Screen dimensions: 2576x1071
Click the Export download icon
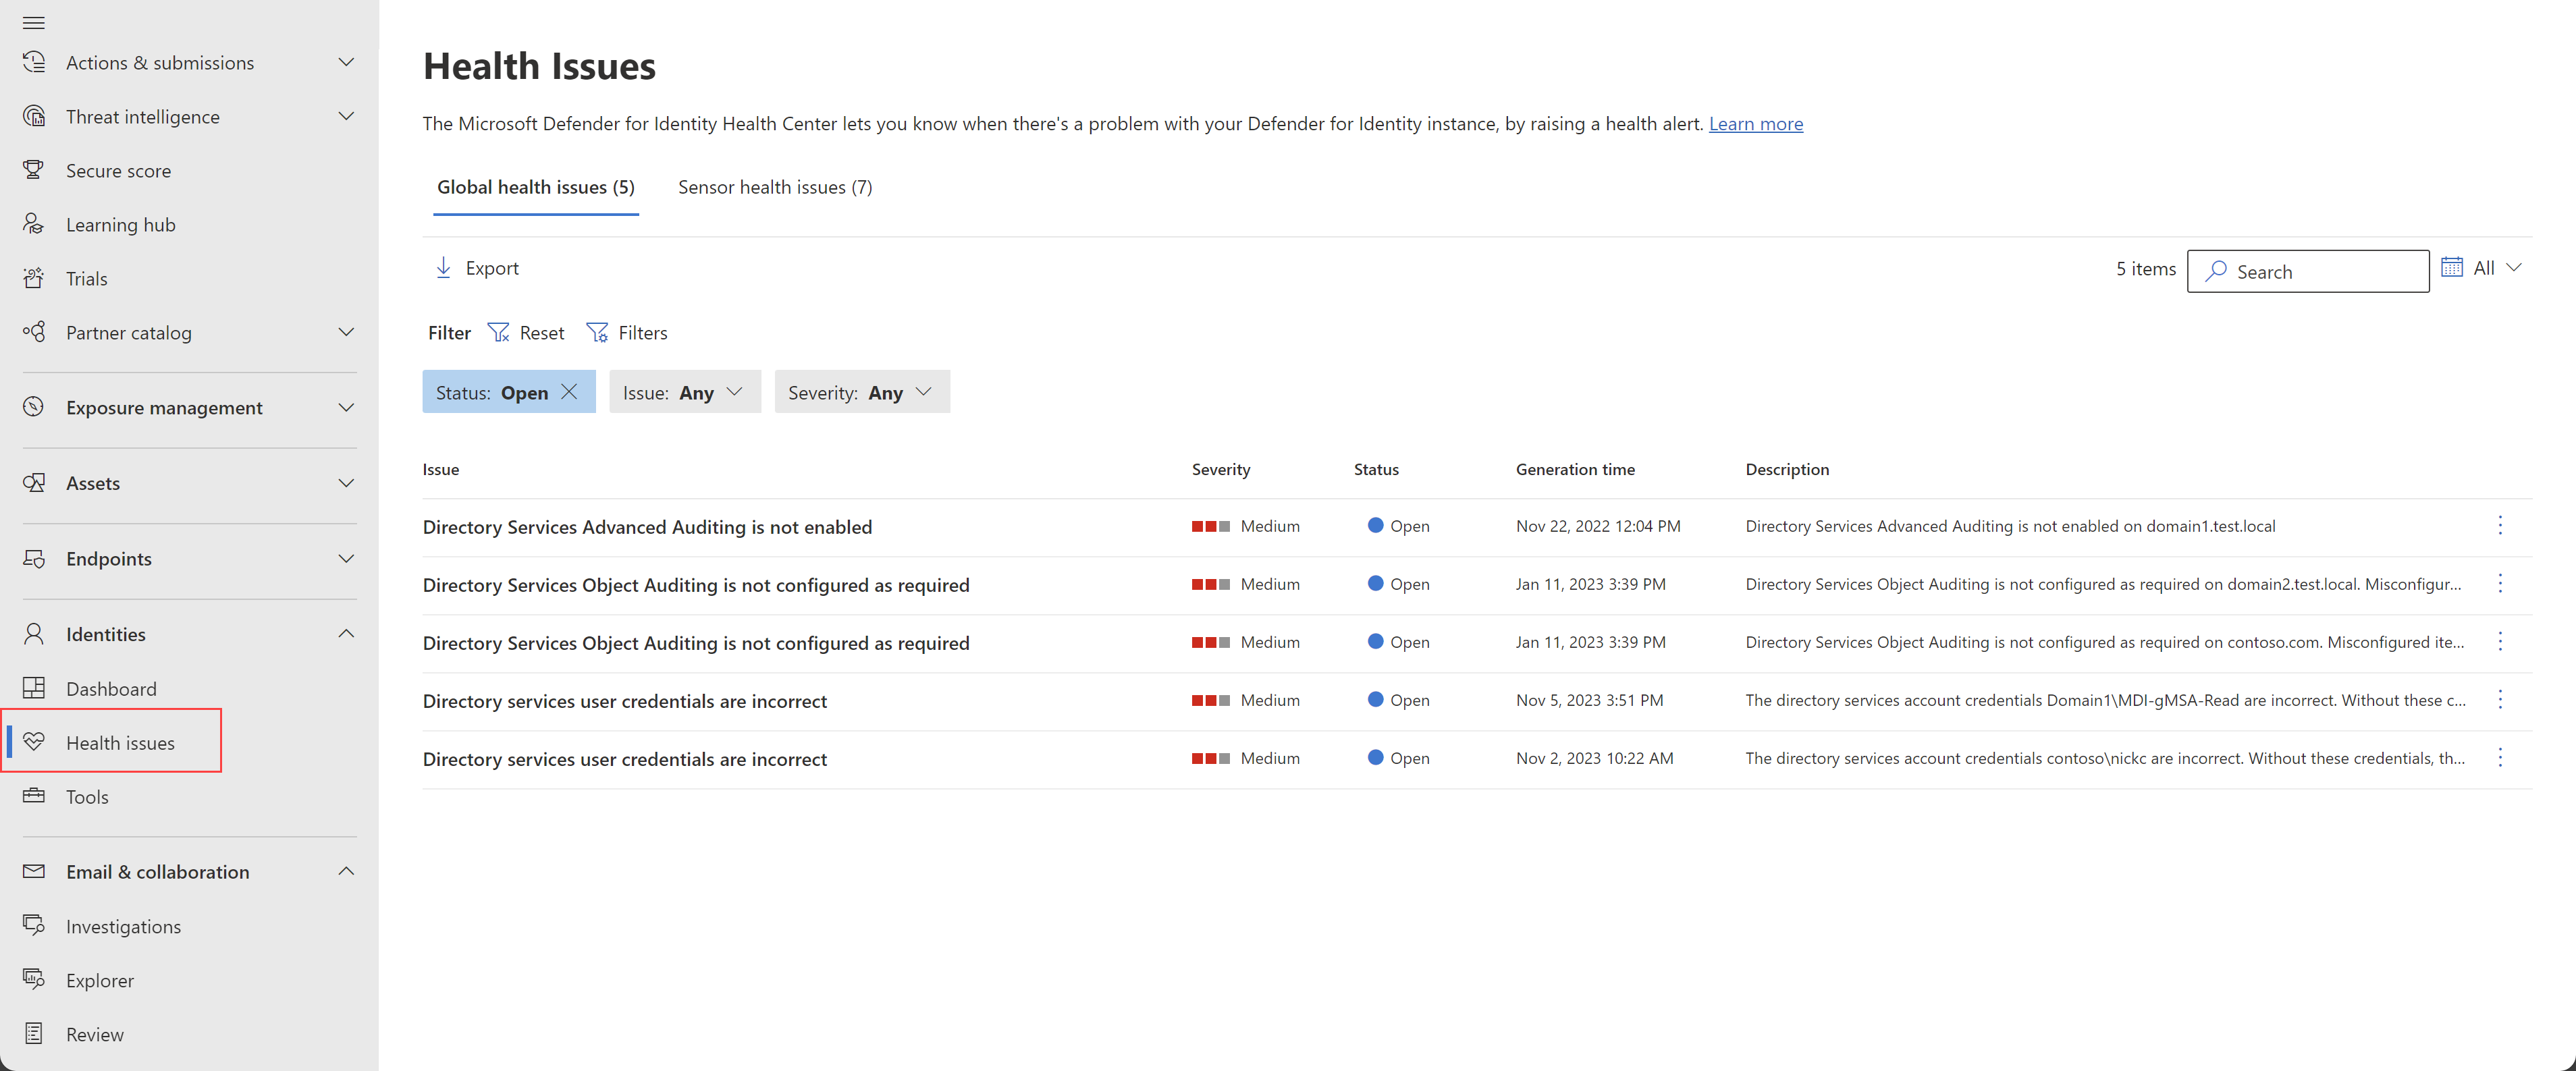[443, 268]
